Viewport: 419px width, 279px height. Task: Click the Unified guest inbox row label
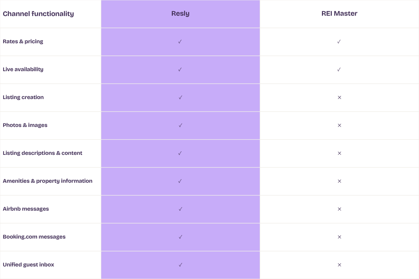29,265
